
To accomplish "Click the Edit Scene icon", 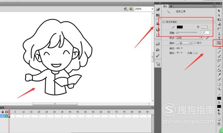I will pyautogui.click(x=126, y=9).
